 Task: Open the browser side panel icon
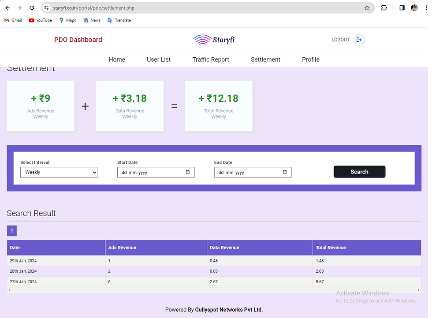coord(402,7)
